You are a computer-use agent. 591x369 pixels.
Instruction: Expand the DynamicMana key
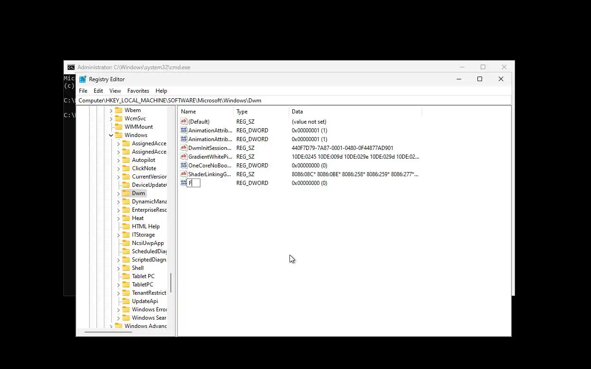pos(119,202)
